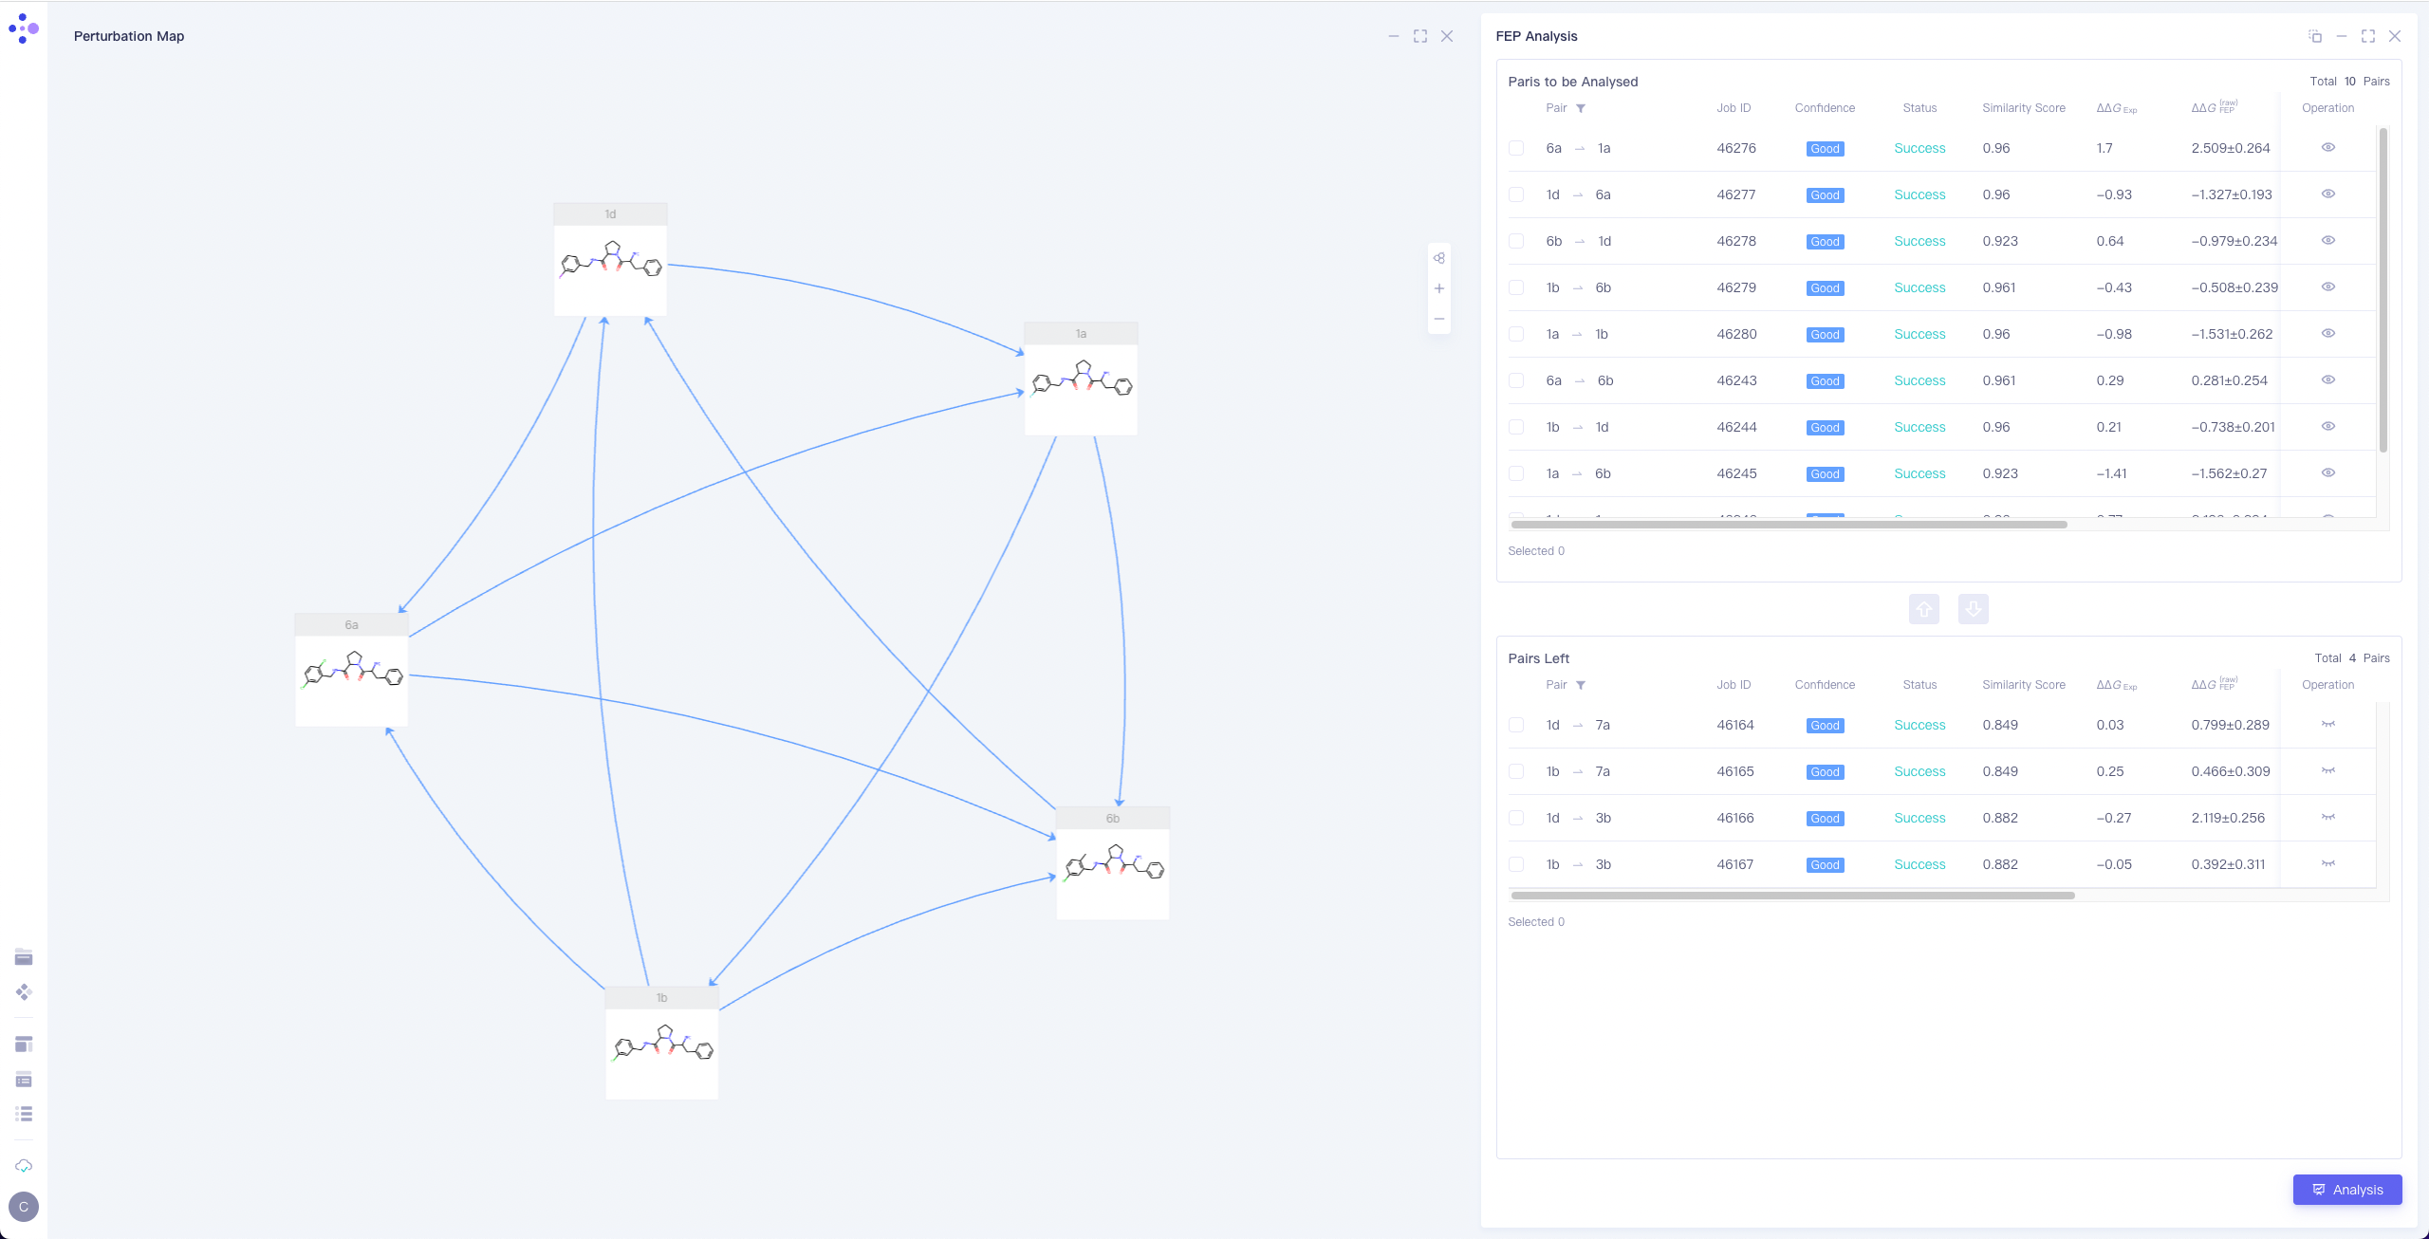Open Pair filter in Pairs to be Analysed
The image size is (2429, 1239).
coord(1581,108)
